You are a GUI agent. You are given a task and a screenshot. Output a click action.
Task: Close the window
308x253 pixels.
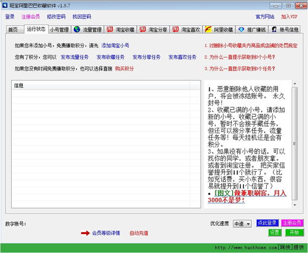301,6
